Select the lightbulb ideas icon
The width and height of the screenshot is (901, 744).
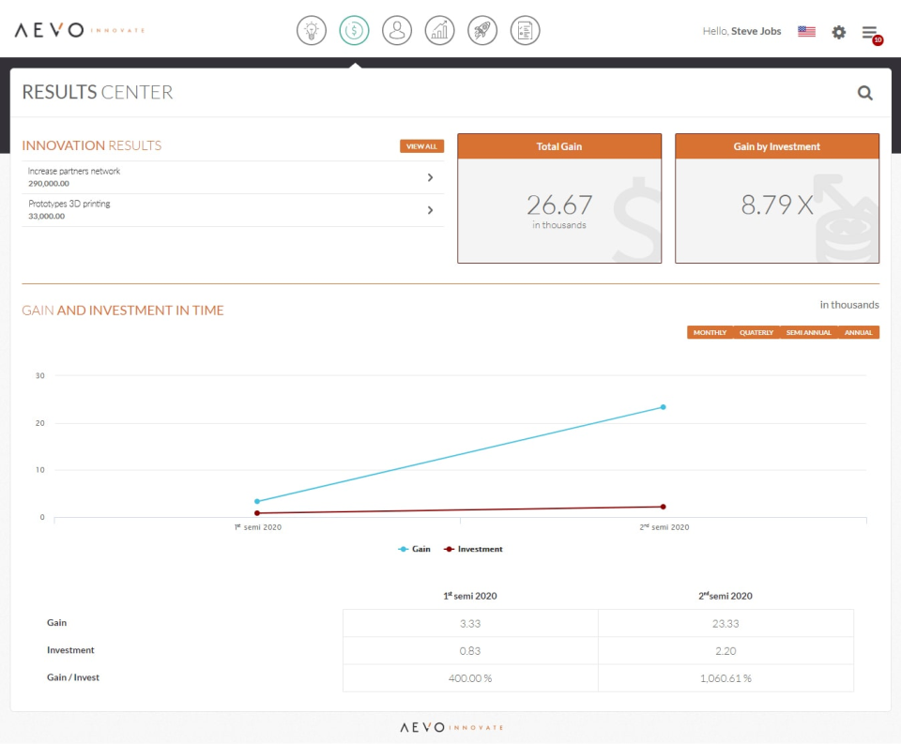[x=311, y=30]
